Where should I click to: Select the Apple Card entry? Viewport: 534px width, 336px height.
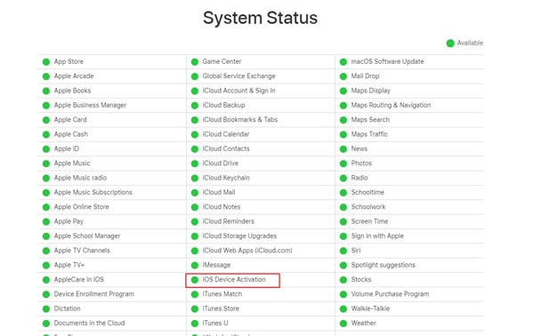coord(70,120)
